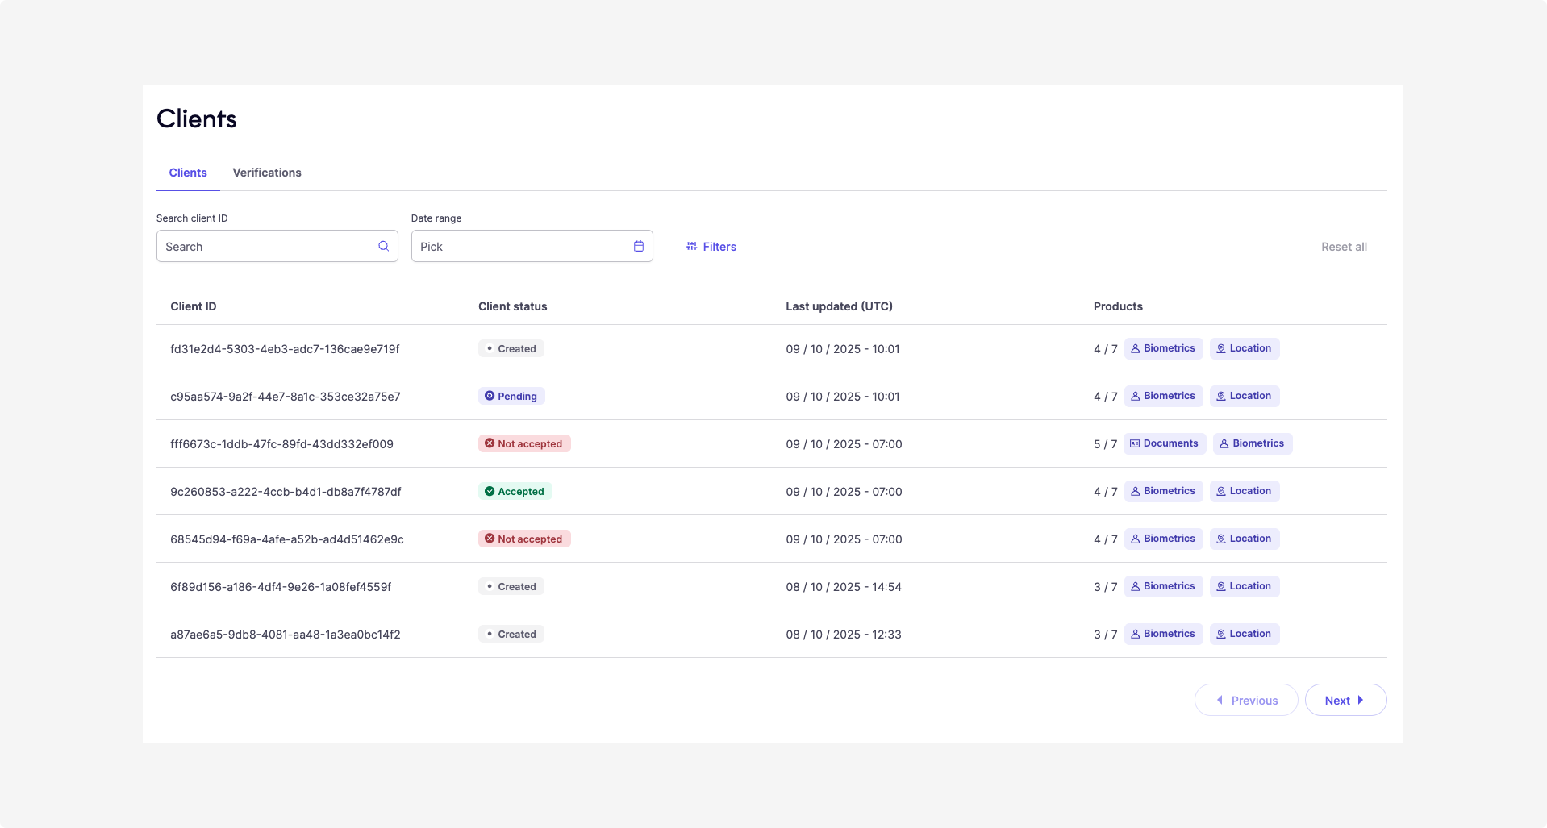Screen dimensions: 1547x828
Task: Switch to the Clients tab
Action: tap(188, 173)
